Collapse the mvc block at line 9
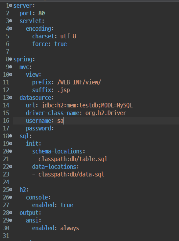Screen dimensions: 179x241 point(10,67)
